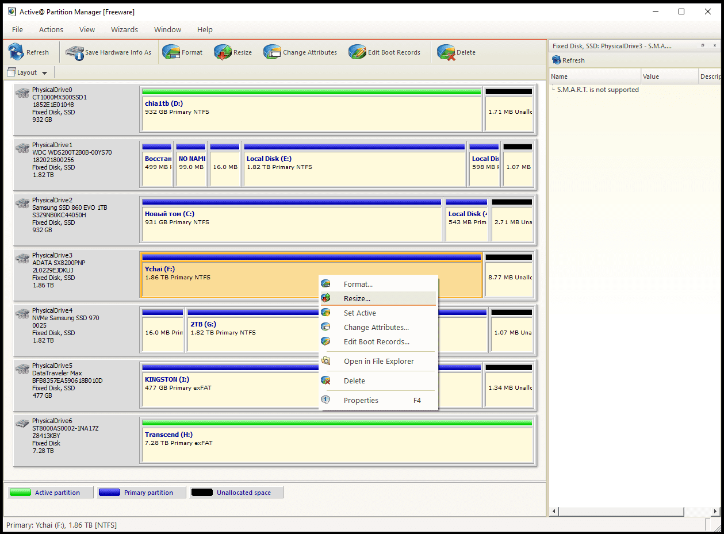
Task: Select the 543 MB Local Disk on PhysicalDrive2
Action: point(466,221)
